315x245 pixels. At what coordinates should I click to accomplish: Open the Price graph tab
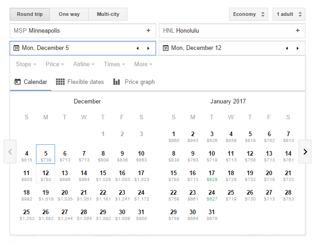(134, 82)
